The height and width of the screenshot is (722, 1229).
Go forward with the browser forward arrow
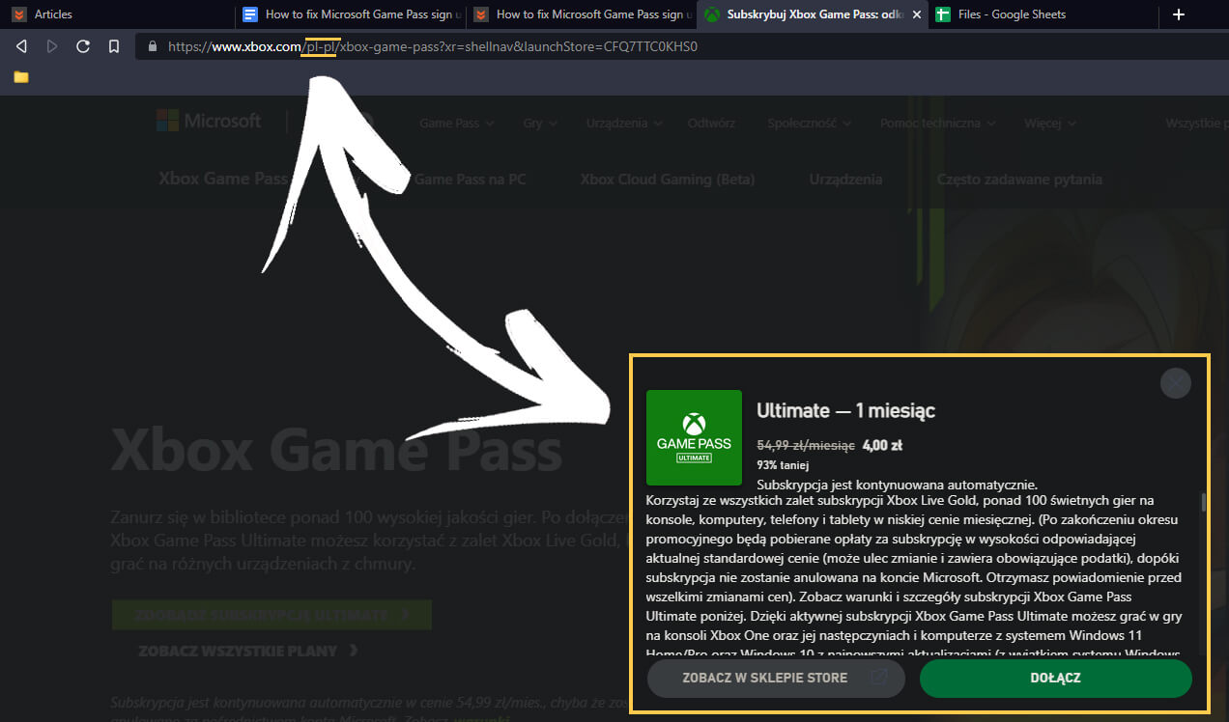[x=52, y=46]
